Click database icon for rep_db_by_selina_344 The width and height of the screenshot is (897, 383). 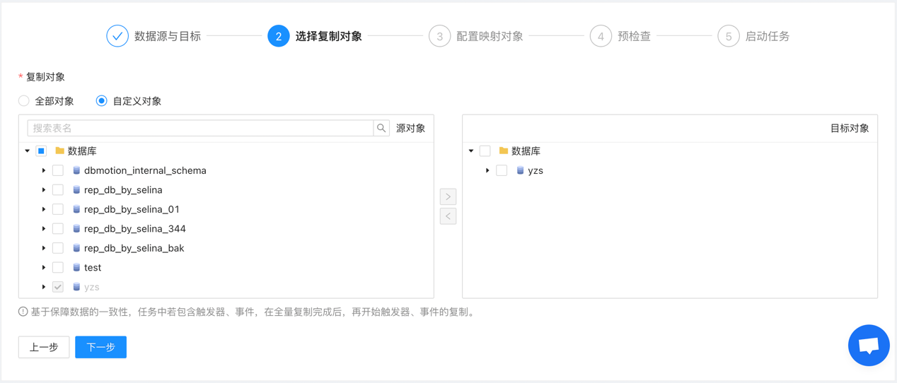point(76,229)
